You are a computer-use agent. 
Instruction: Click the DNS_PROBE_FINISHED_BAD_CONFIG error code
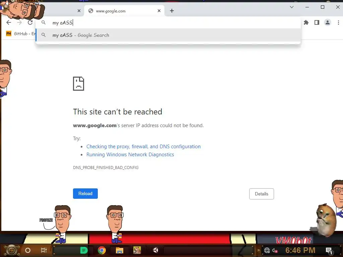[x=106, y=168]
